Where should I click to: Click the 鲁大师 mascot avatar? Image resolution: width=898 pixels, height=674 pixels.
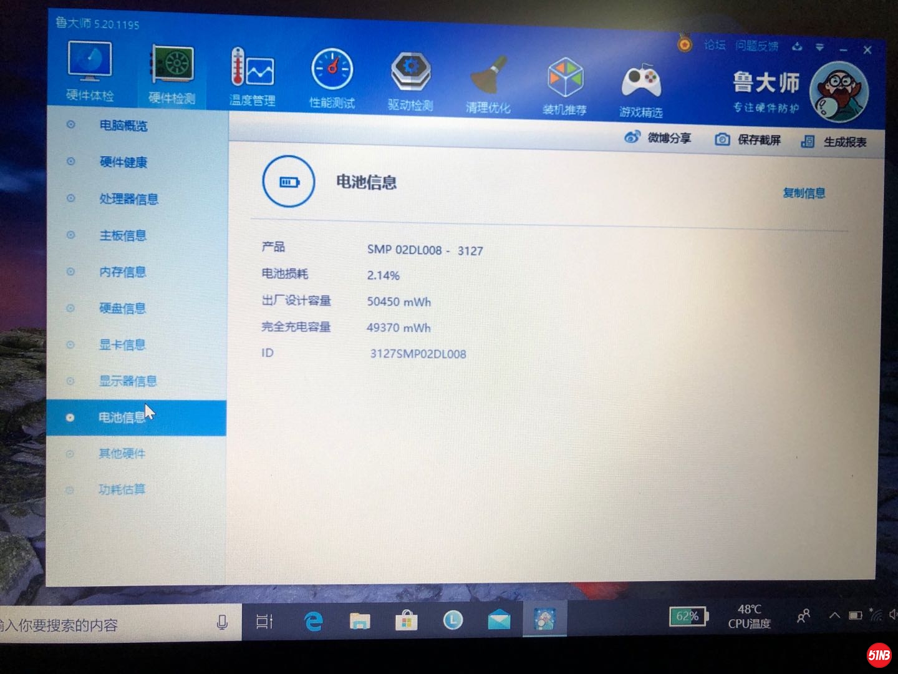point(839,92)
